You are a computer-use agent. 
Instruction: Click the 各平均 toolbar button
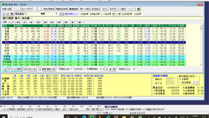coord(112,9)
